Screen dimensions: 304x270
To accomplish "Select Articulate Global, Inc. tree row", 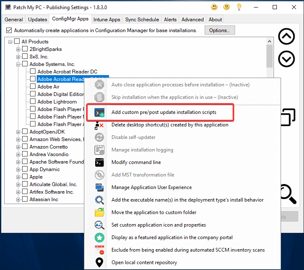I will (53, 184).
